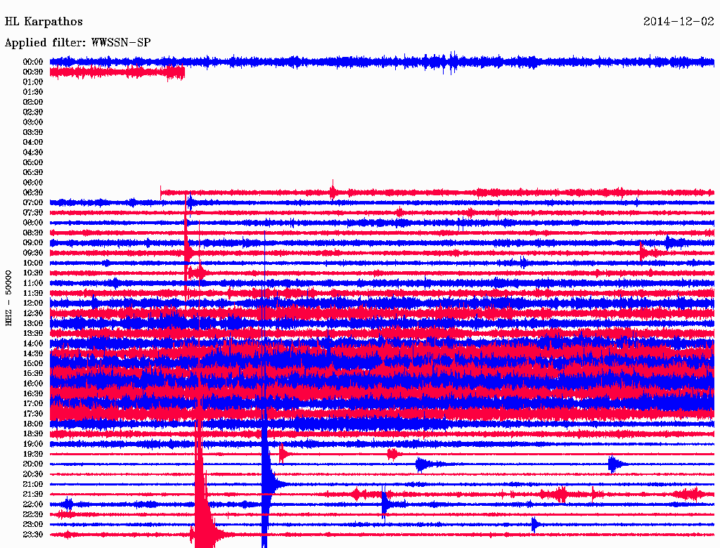Select the 20:00 time label
Screen dimensions: 720x548
pos(33,464)
